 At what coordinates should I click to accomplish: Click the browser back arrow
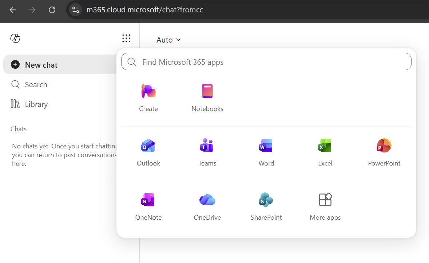(13, 10)
